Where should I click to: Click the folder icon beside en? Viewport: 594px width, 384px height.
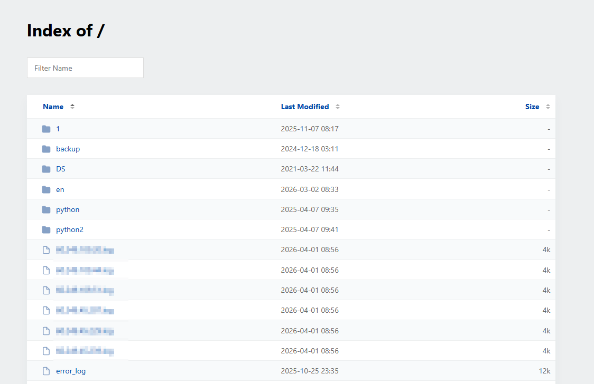[x=47, y=189]
